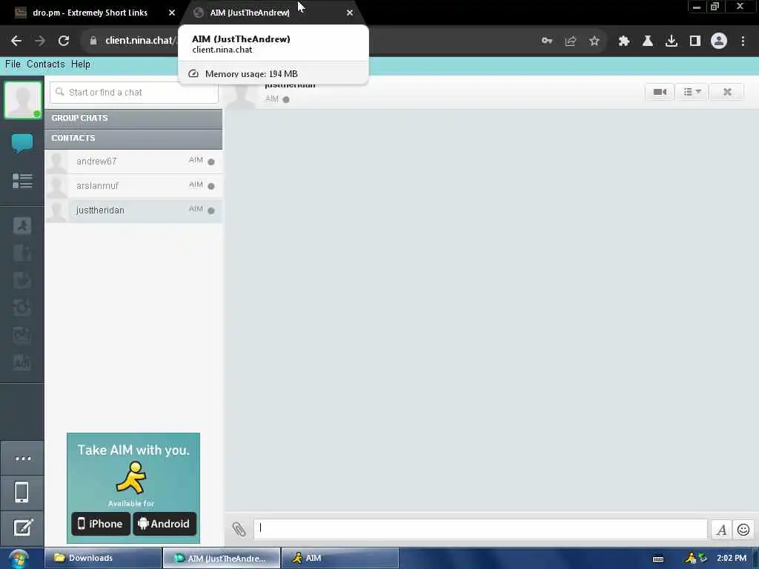Open the browser extensions puzzle icon

[x=624, y=41]
